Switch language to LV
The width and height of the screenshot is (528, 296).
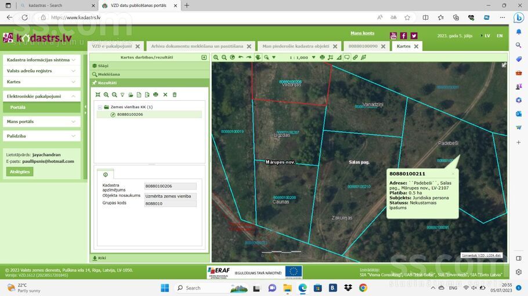(x=487, y=36)
